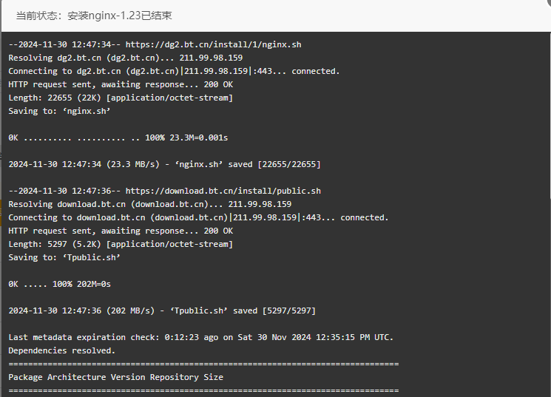The width and height of the screenshot is (551, 397).
Task: Click 'Dependencies resolved.' line
Action: (x=62, y=351)
